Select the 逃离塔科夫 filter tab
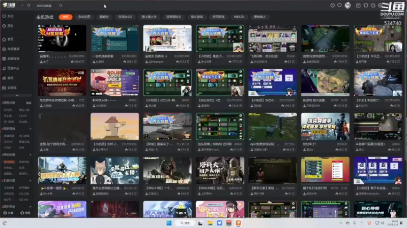The width and height of the screenshot is (407, 228). (x=173, y=17)
